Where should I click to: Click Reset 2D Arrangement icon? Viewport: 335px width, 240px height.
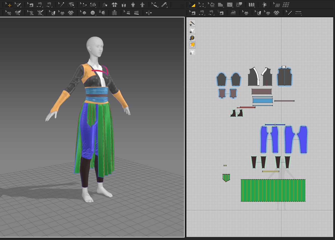pos(105,5)
